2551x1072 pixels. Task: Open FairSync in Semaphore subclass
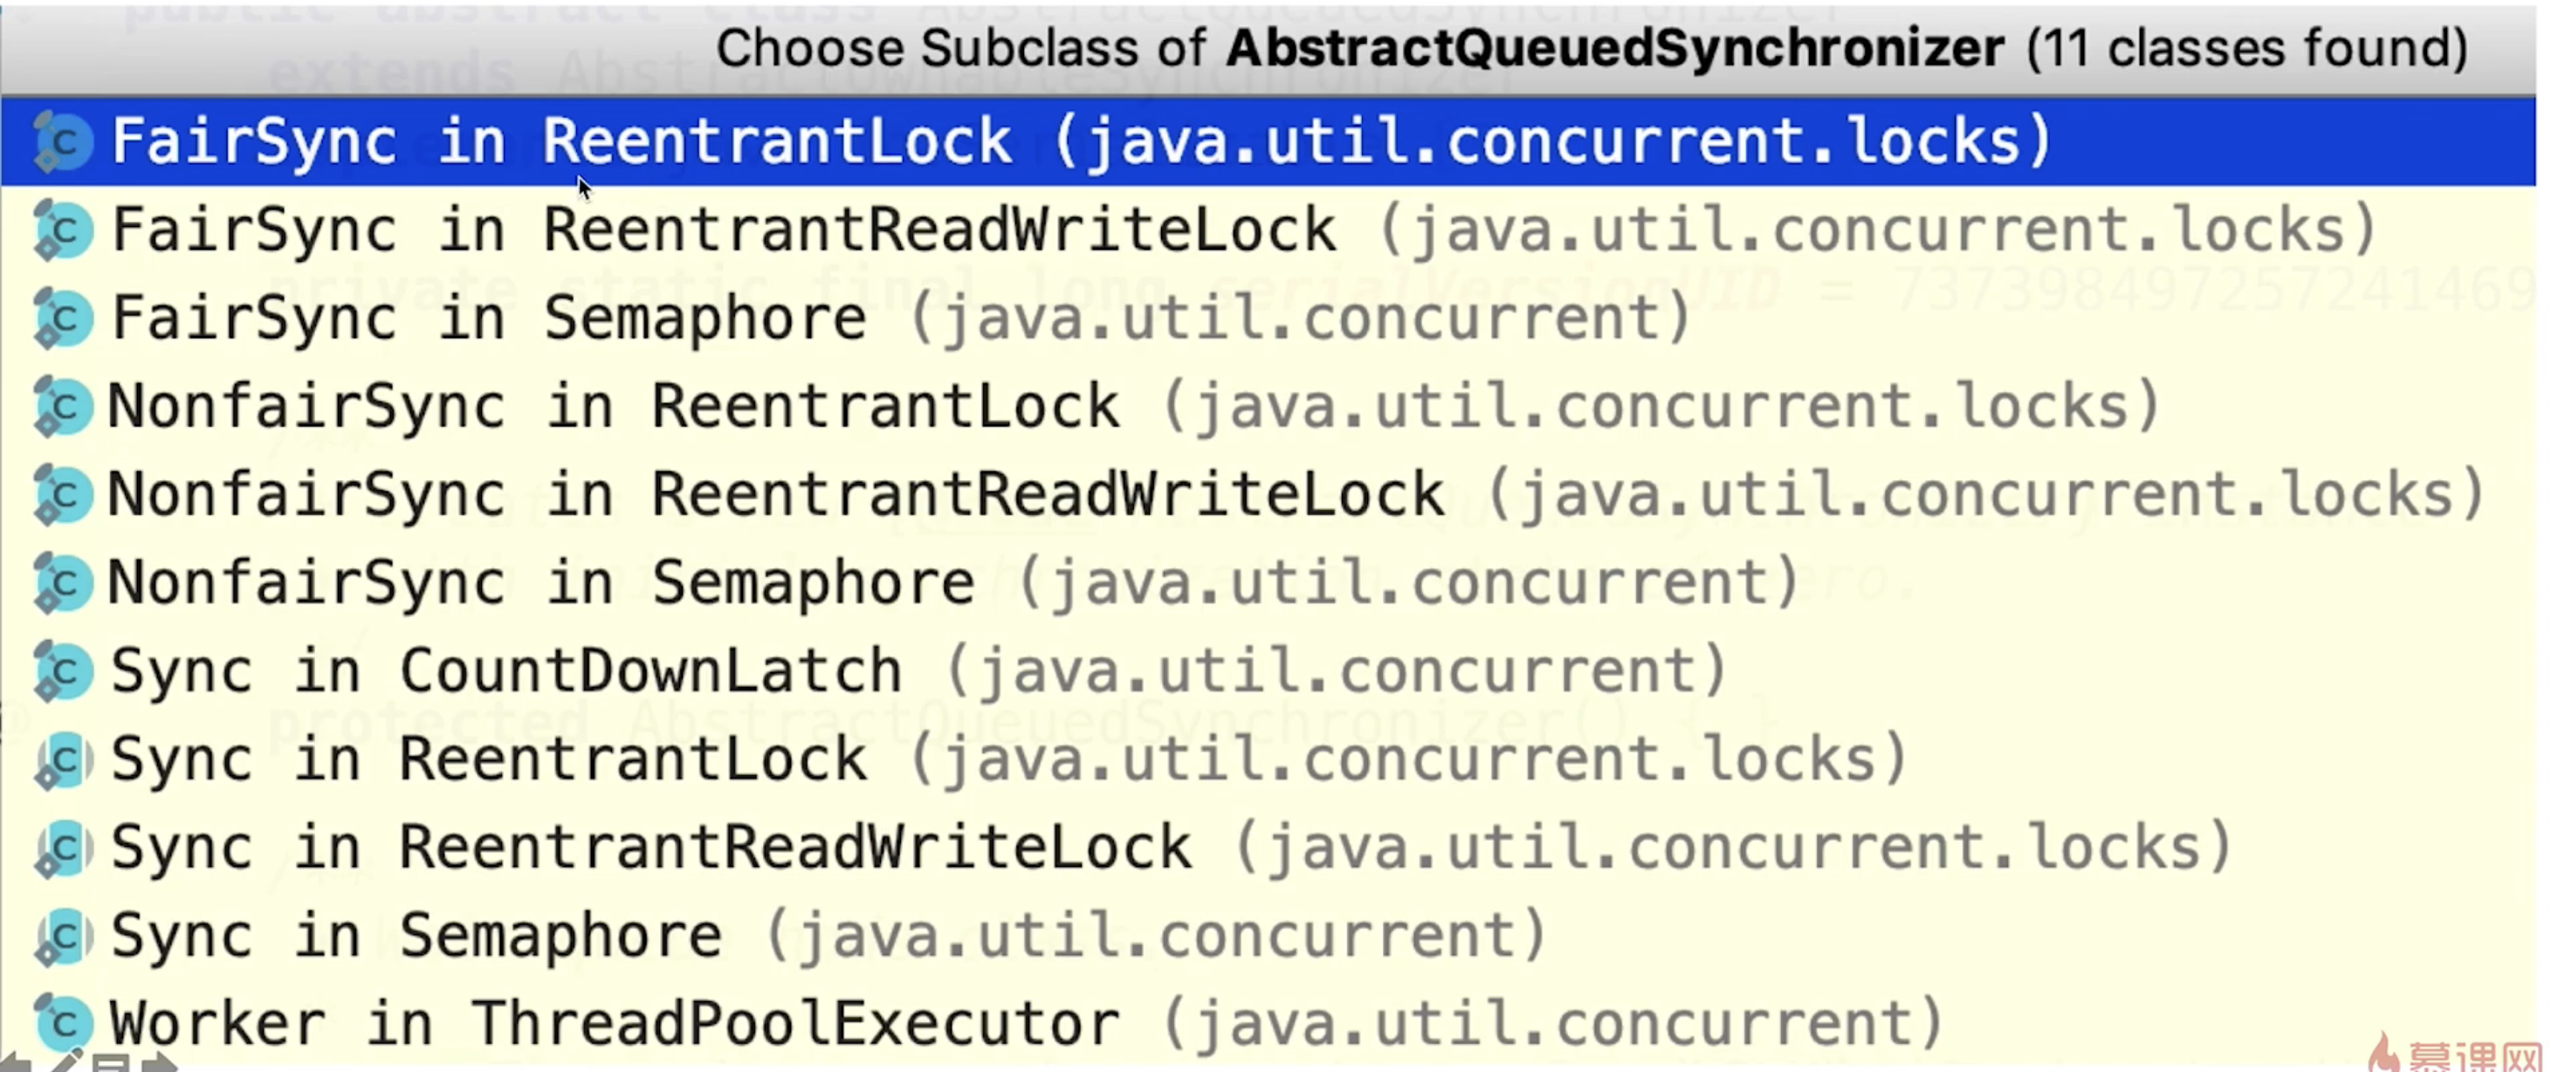click(x=1269, y=318)
